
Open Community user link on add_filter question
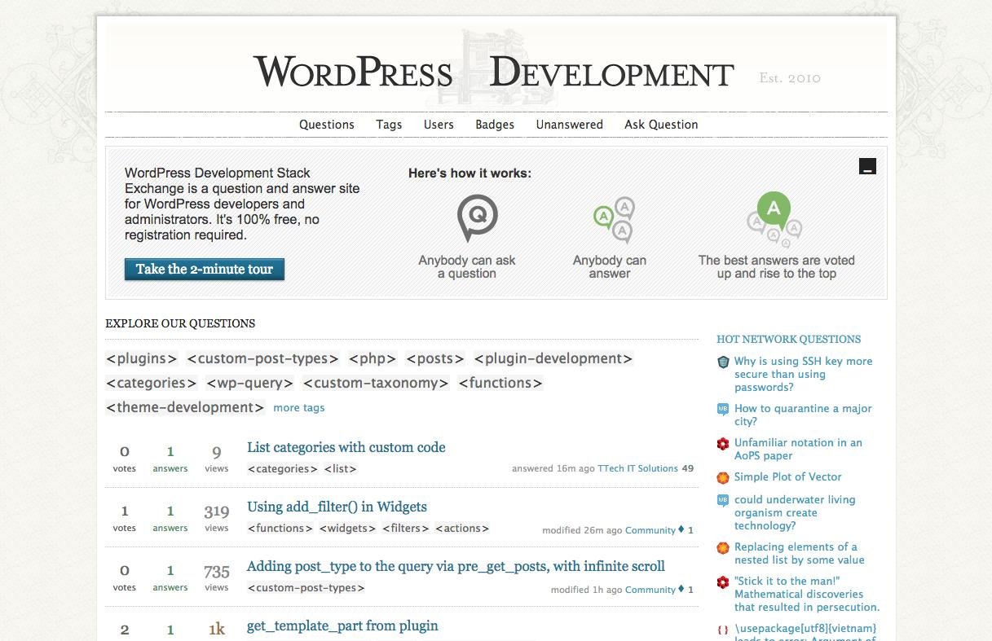click(x=650, y=530)
